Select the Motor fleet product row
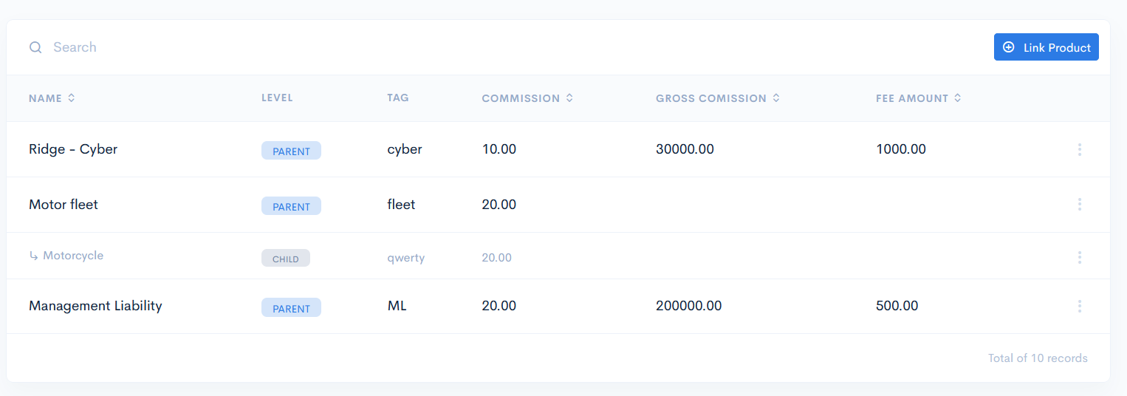Image resolution: width=1127 pixels, height=396 pixels. (x=64, y=205)
